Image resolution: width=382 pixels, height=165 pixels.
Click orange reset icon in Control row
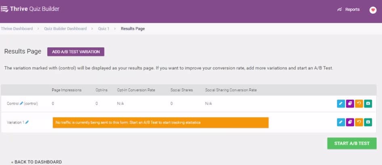[359, 104]
